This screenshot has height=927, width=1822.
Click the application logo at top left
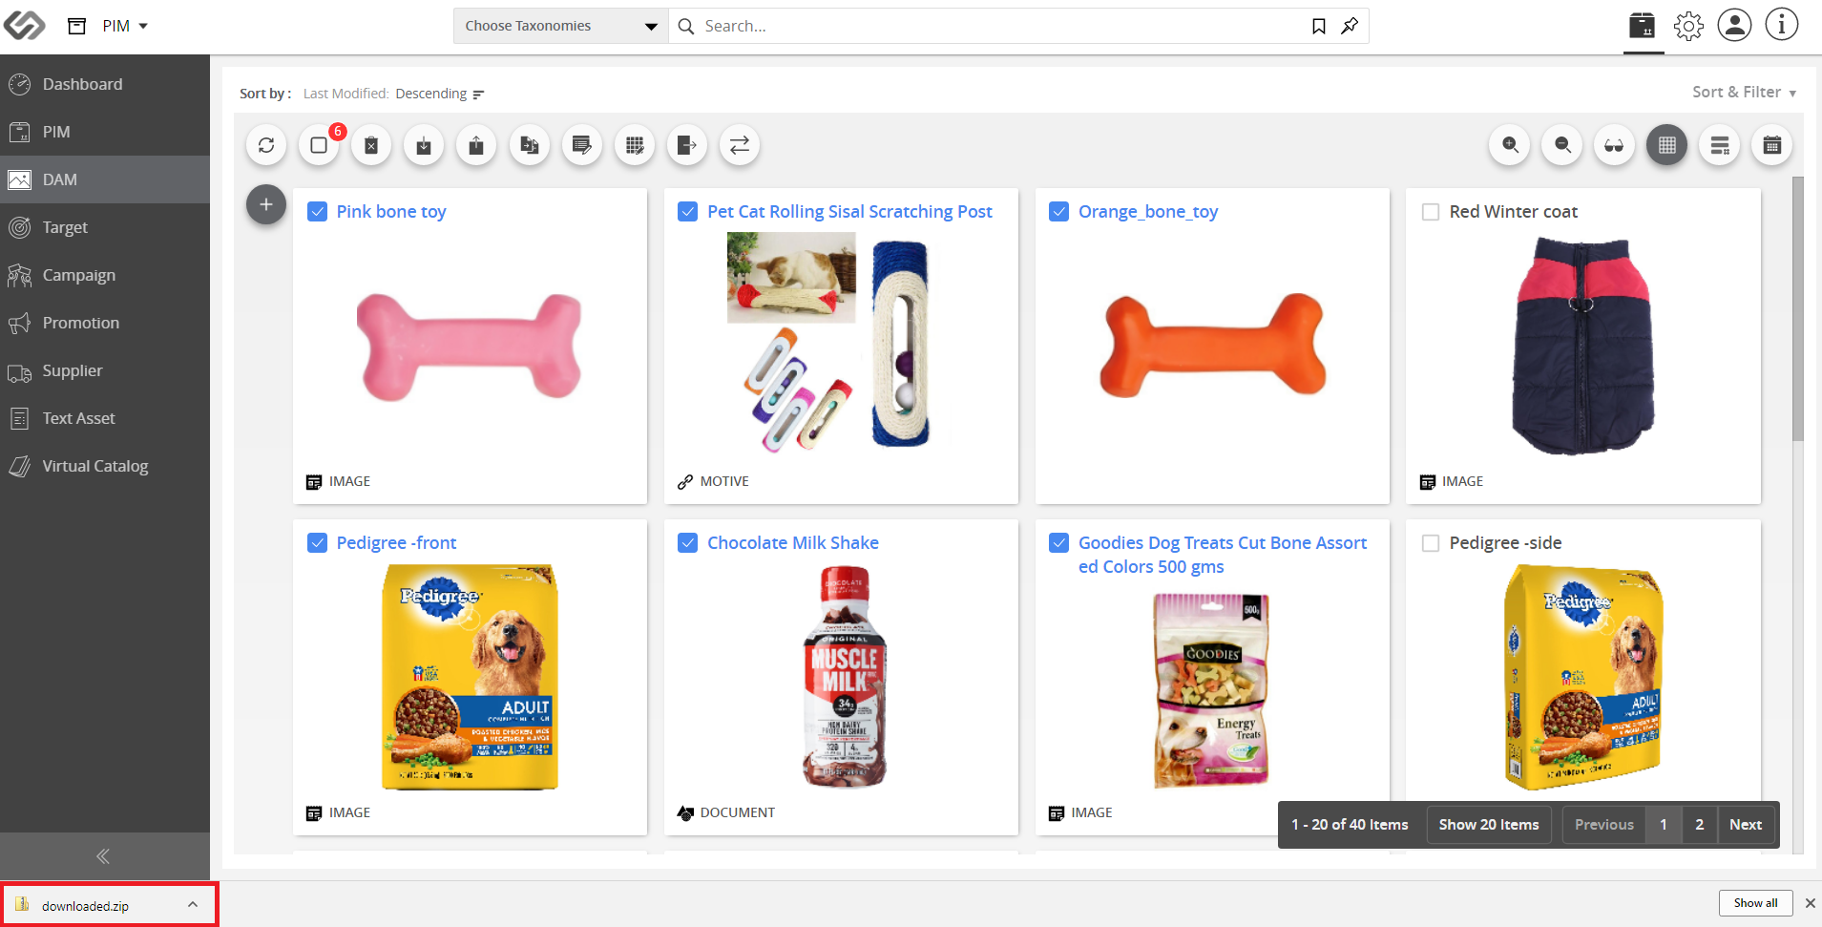tap(24, 25)
